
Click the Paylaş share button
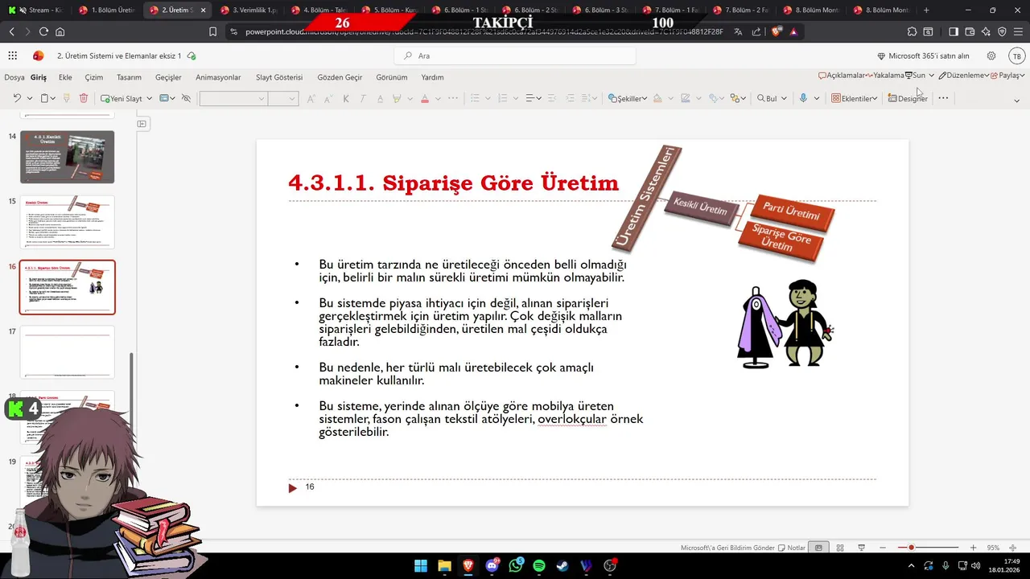(1007, 75)
